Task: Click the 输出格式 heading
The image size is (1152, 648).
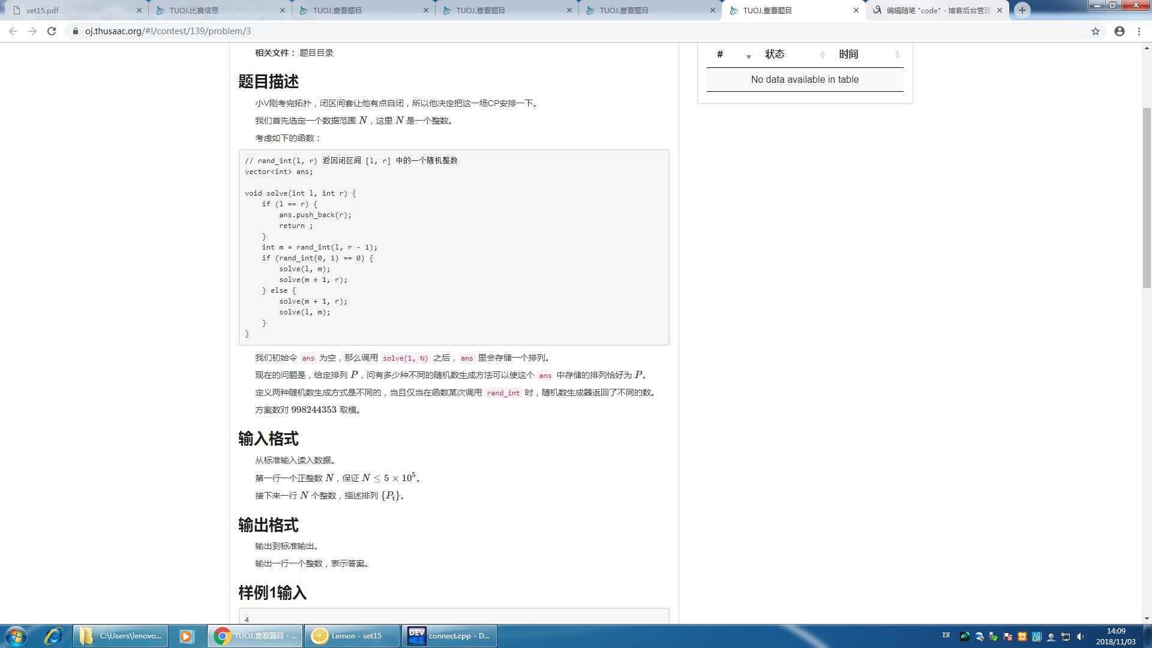Action: coord(268,525)
